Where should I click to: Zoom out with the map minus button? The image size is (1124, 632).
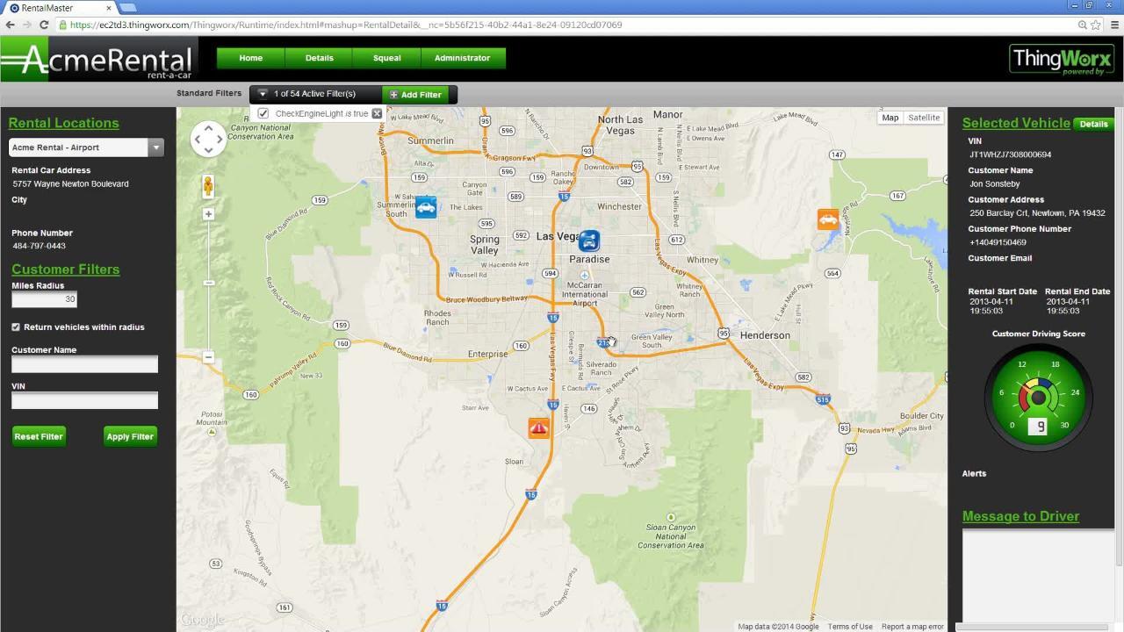(208, 356)
